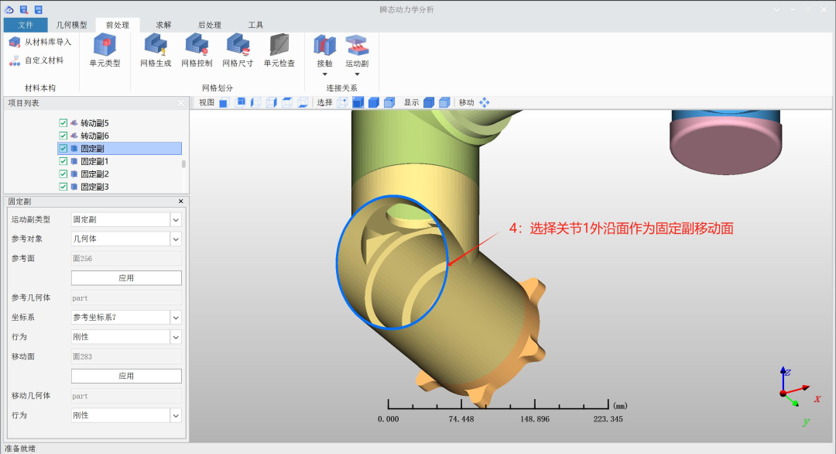The height and width of the screenshot is (454, 836).
Task: Click the 移动面 field showing 面283
Action: [126, 356]
